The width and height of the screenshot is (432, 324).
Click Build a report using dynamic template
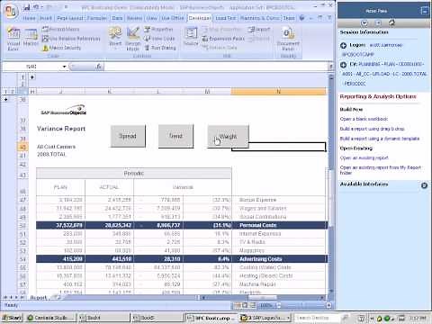pyautogui.click(x=380, y=139)
